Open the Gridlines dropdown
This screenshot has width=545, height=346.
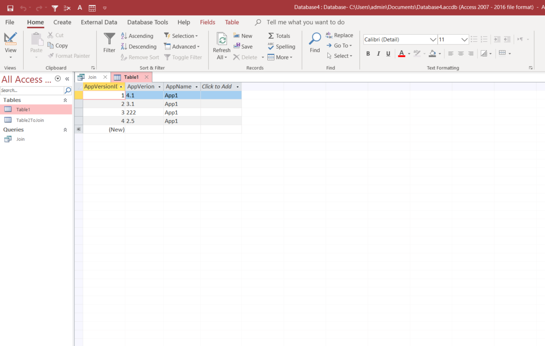[505, 53]
